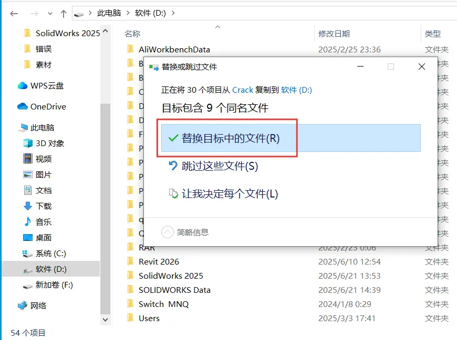
Task: Open 桌面 folder in sidebar
Action: (38, 237)
